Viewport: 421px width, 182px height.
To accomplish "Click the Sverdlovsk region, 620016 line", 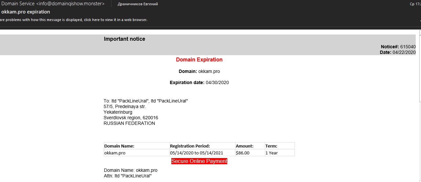I will 131,118.
